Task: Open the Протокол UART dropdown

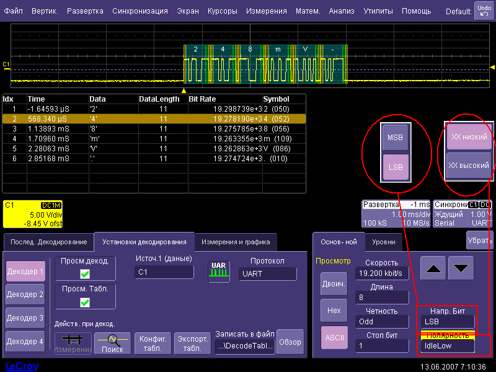Action: pos(267,274)
